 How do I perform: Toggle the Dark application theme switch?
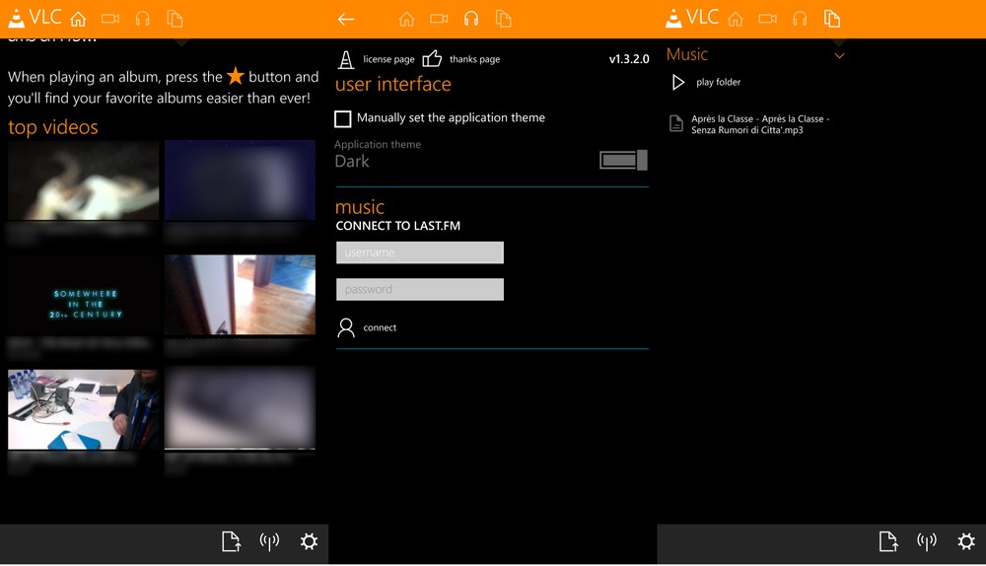(x=623, y=160)
